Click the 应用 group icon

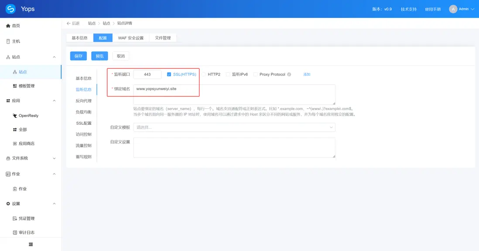tap(8, 101)
